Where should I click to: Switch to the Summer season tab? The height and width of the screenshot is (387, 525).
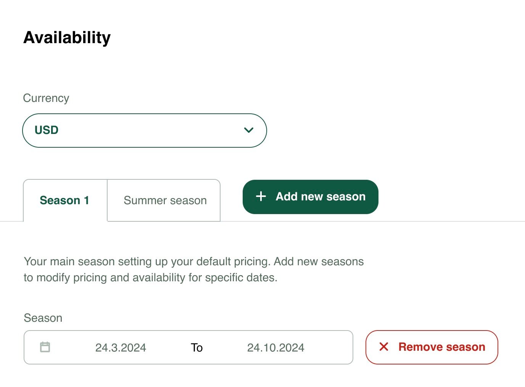coord(164,200)
